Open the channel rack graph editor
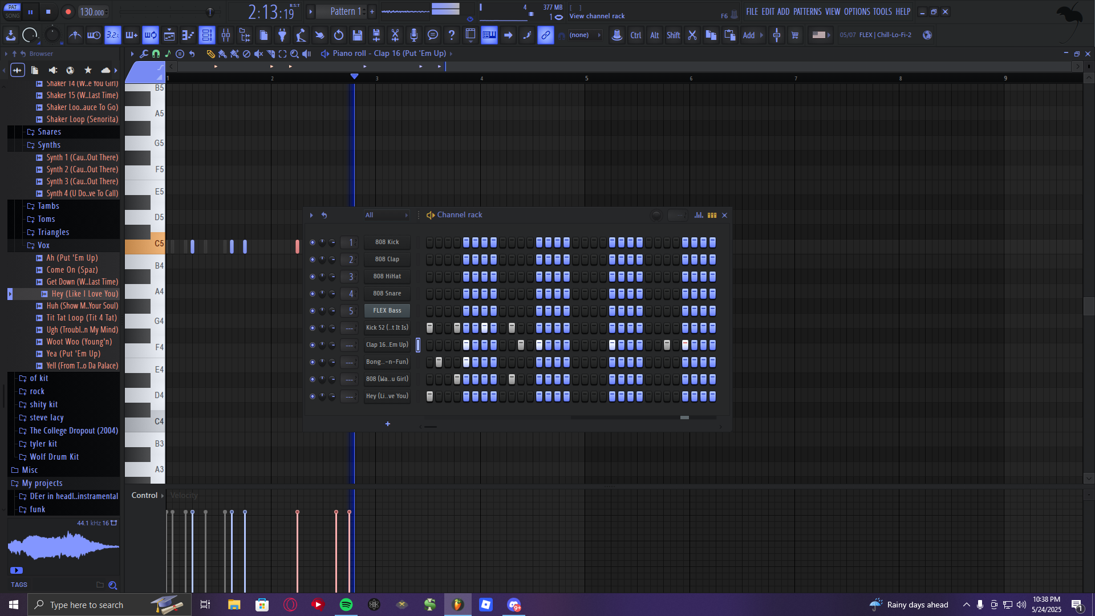The width and height of the screenshot is (1095, 616). click(699, 215)
